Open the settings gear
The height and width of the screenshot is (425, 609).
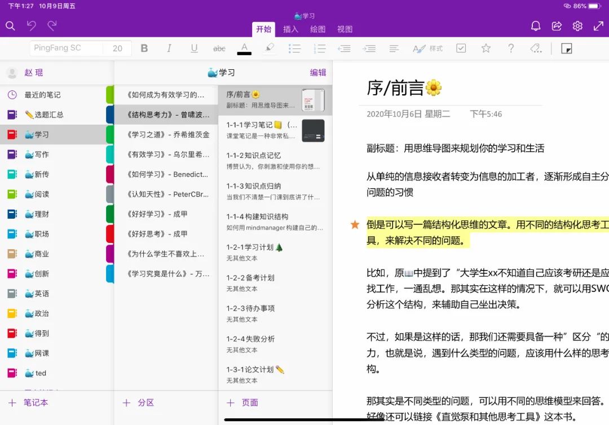pos(577,26)
